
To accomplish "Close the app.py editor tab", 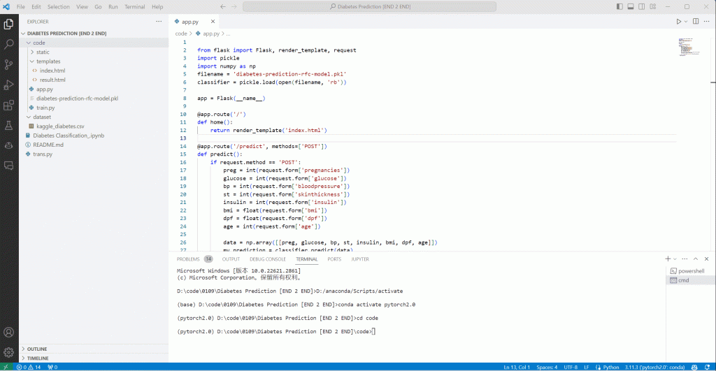I will (213, 22).
